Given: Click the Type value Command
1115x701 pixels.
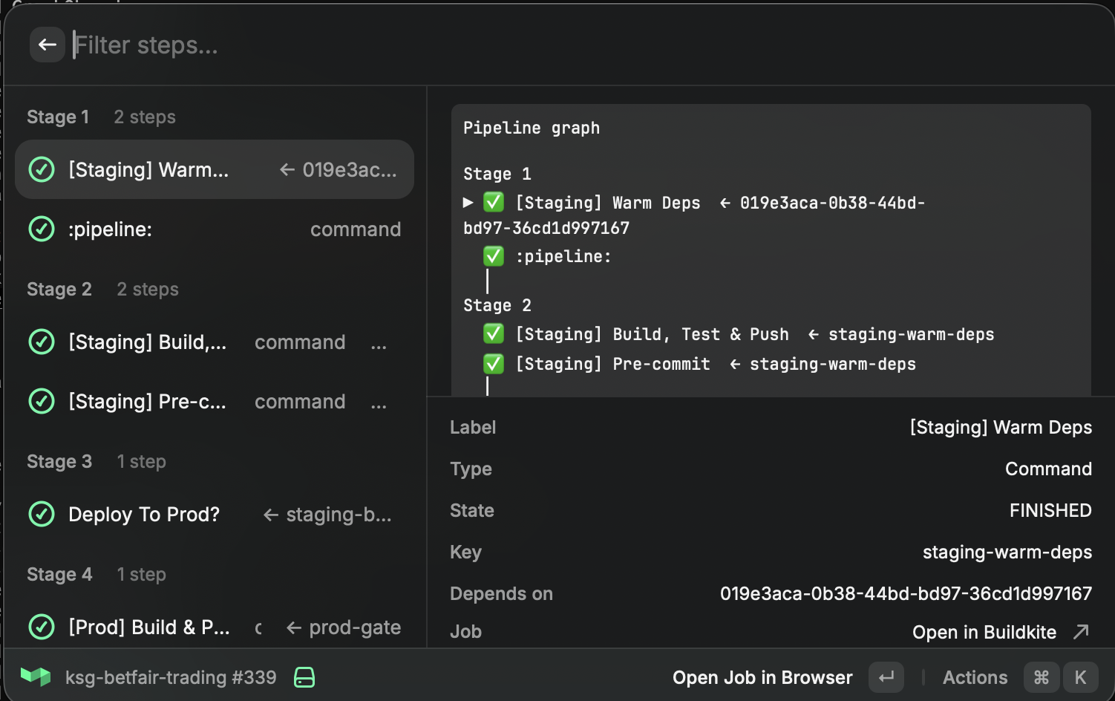Looking at the screenshot, I should pyautogui.click(x=1048, y=469).
